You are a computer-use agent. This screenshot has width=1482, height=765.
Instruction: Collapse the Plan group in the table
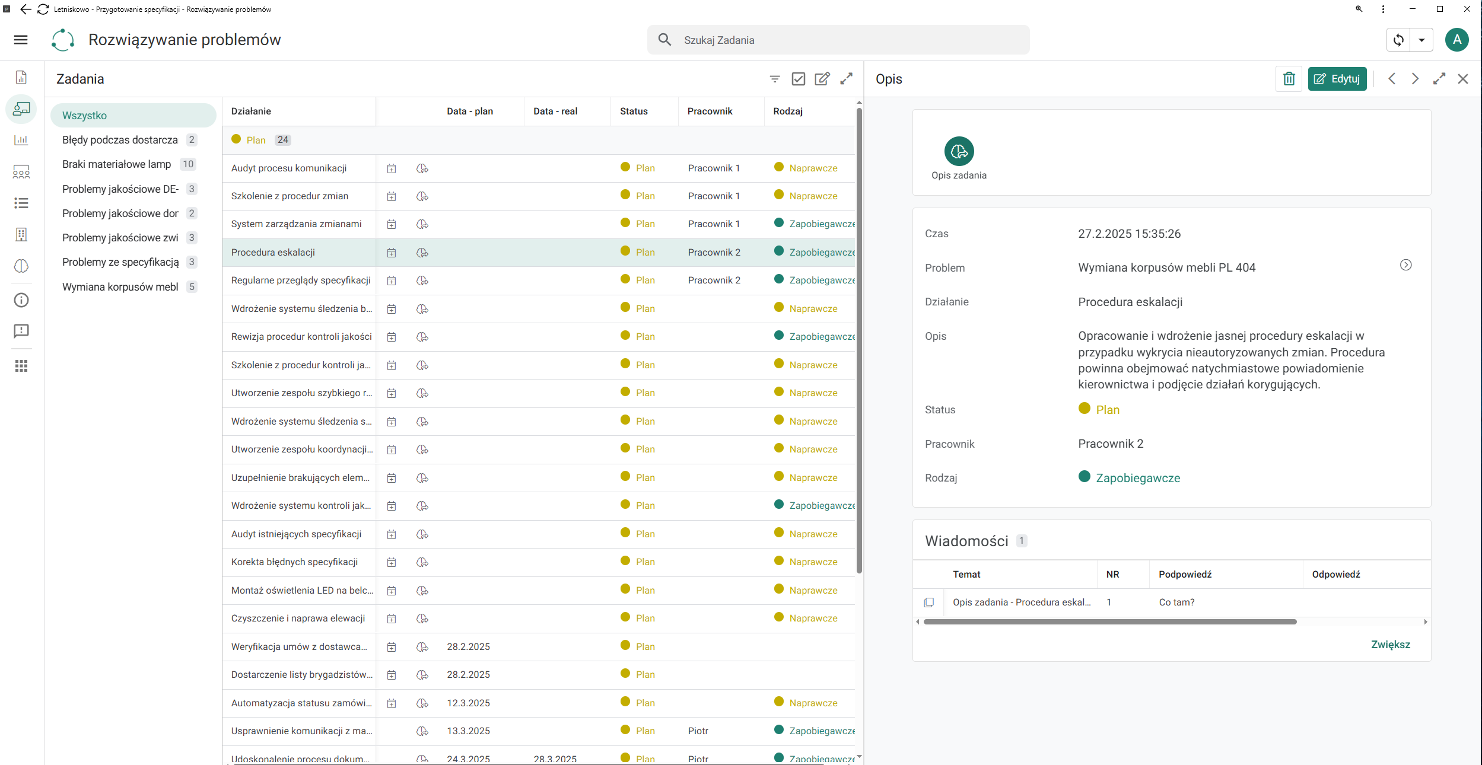click(x=256, y=140)
